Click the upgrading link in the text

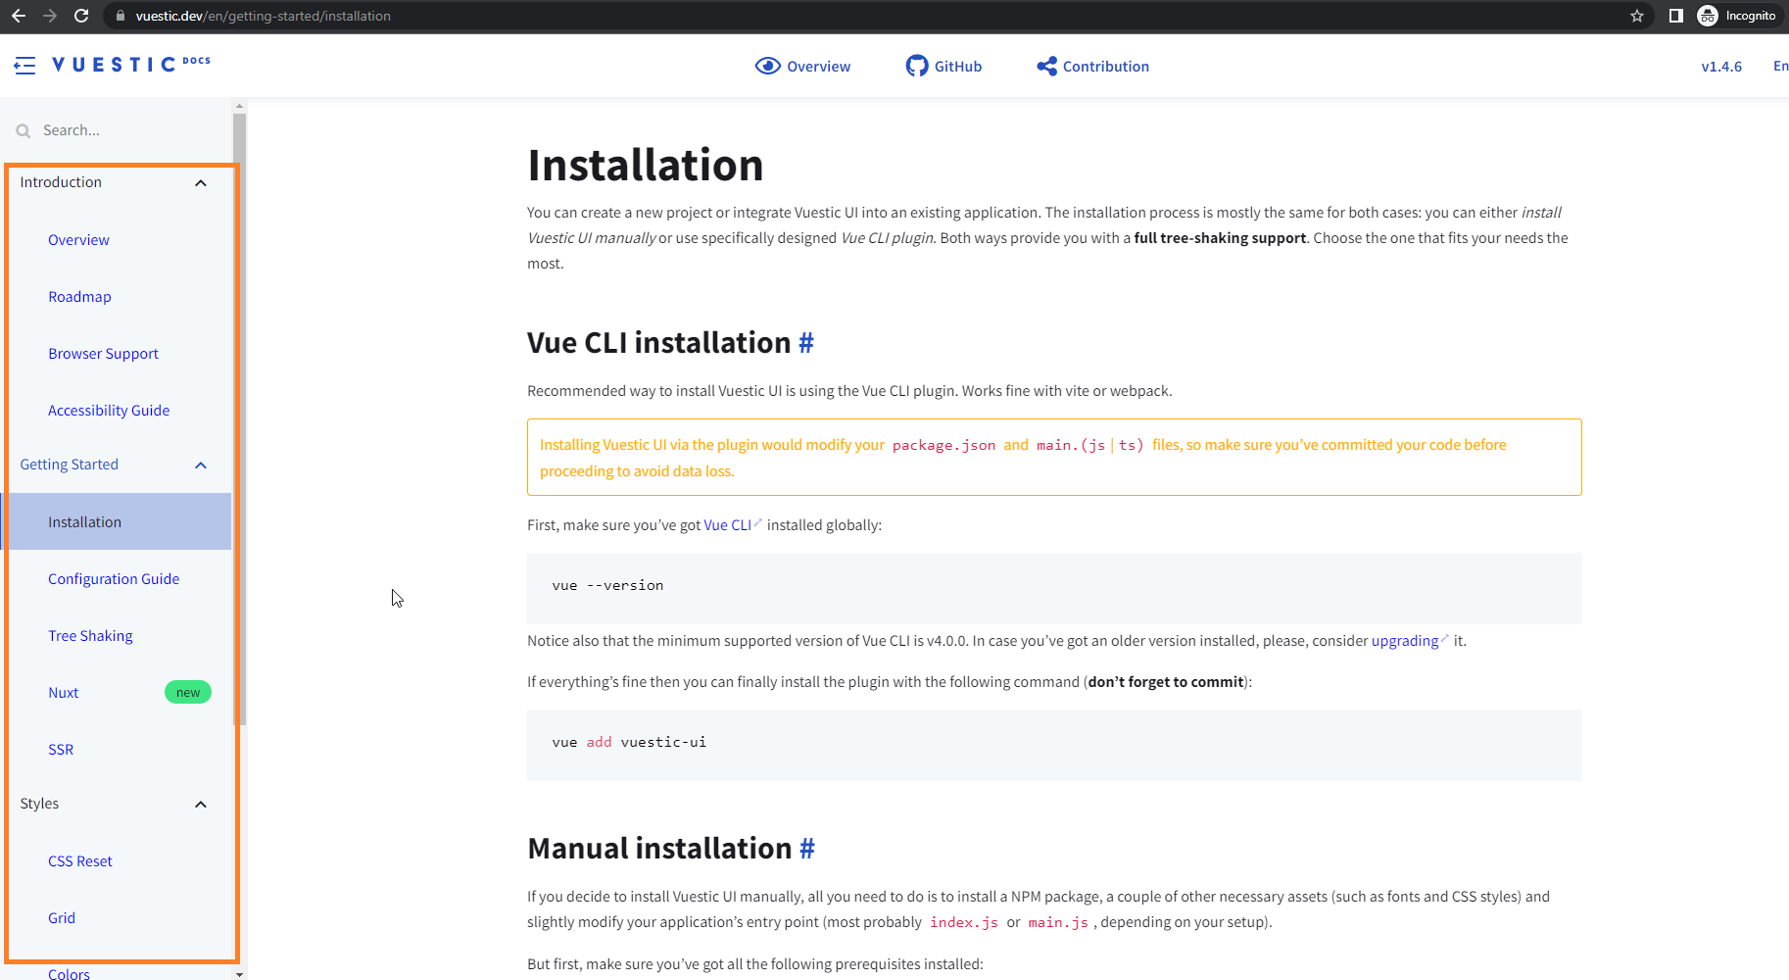pos(1404,640)
